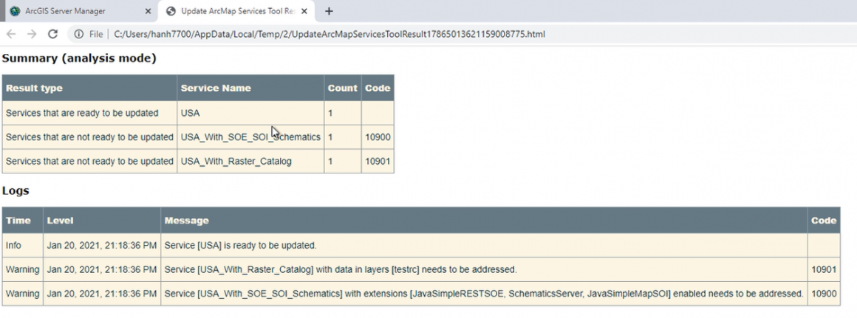Click the Warning cell in Schematics log row
857x318 pixels.
coord(22,294)
